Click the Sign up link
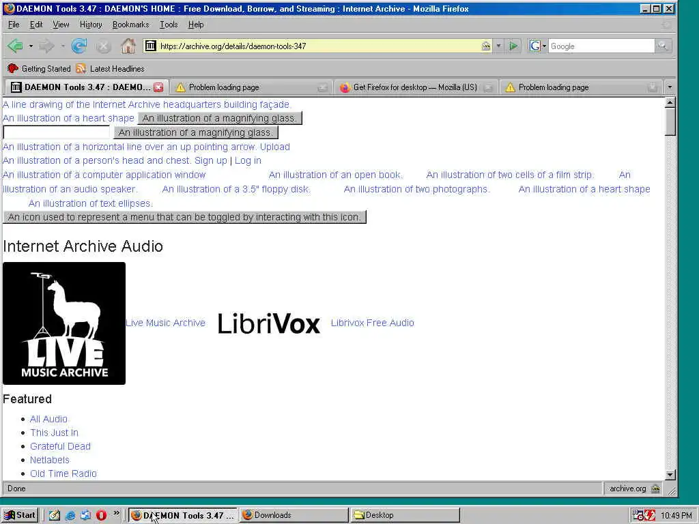699x524 pixels. (211, 160)
